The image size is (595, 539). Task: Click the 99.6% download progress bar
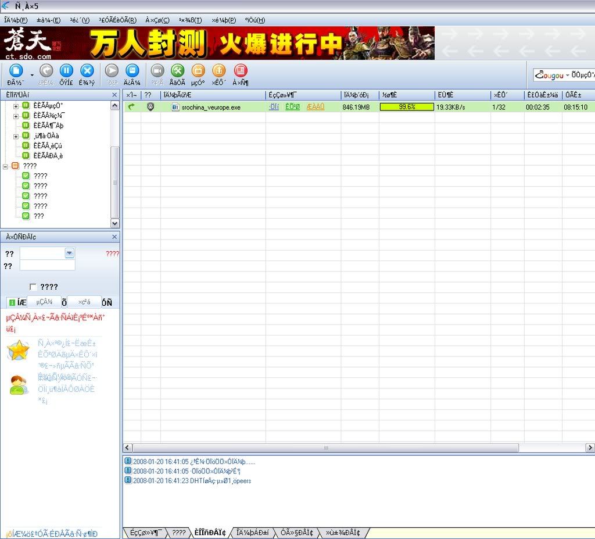(407, 107)
